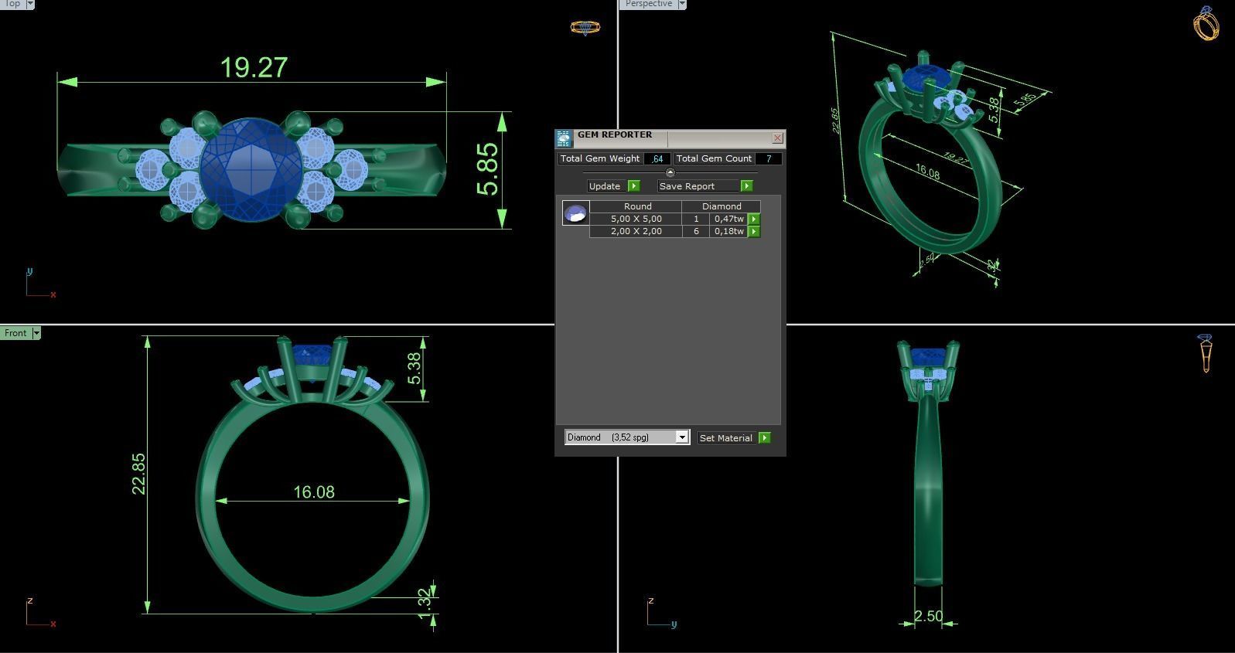Click green arrow in the 0,18tw row
The height and width of the screenshot is (653, 1235).
(754, 232)
